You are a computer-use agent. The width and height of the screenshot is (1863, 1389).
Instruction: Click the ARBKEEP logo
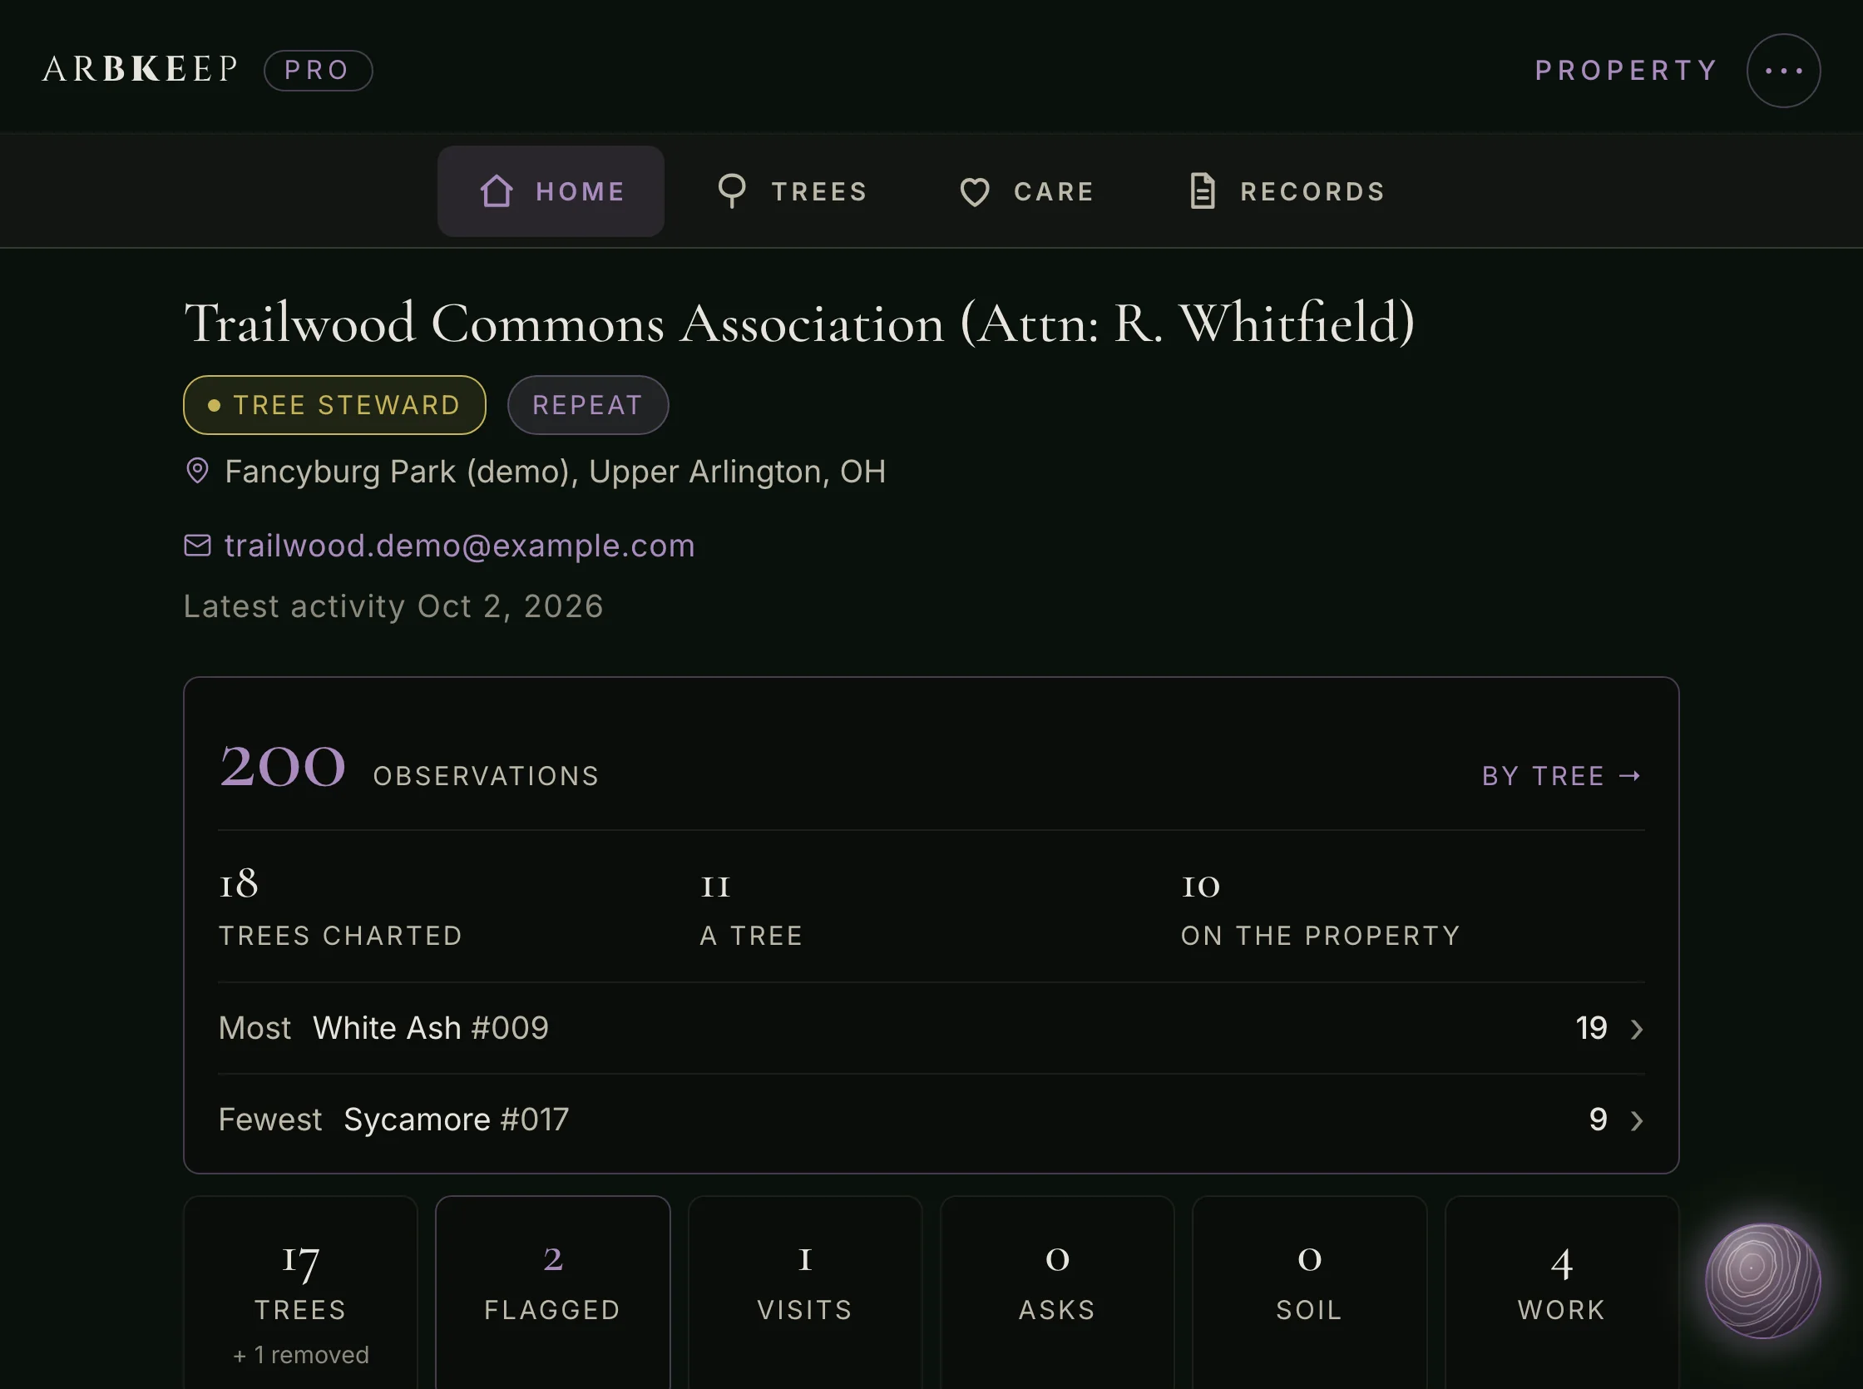[141, 70]
